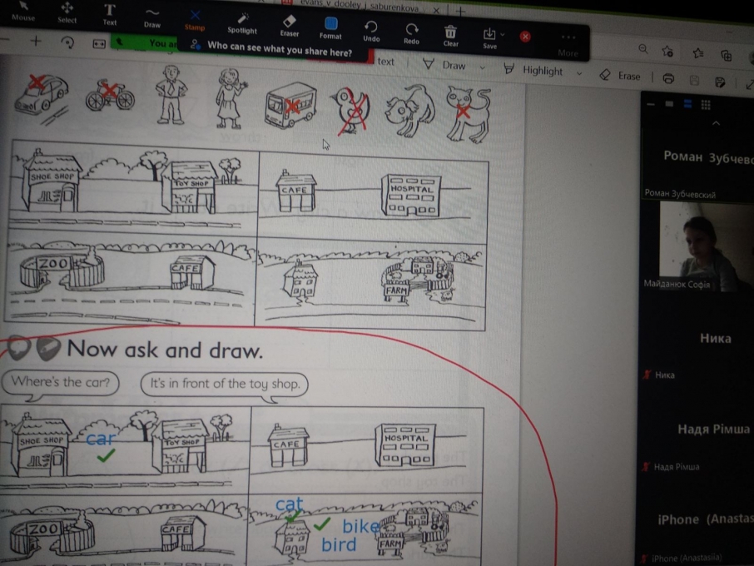Print the PDF with printer icon
The height and width of the screenshot is (566, 754).
tap(668, 78)
